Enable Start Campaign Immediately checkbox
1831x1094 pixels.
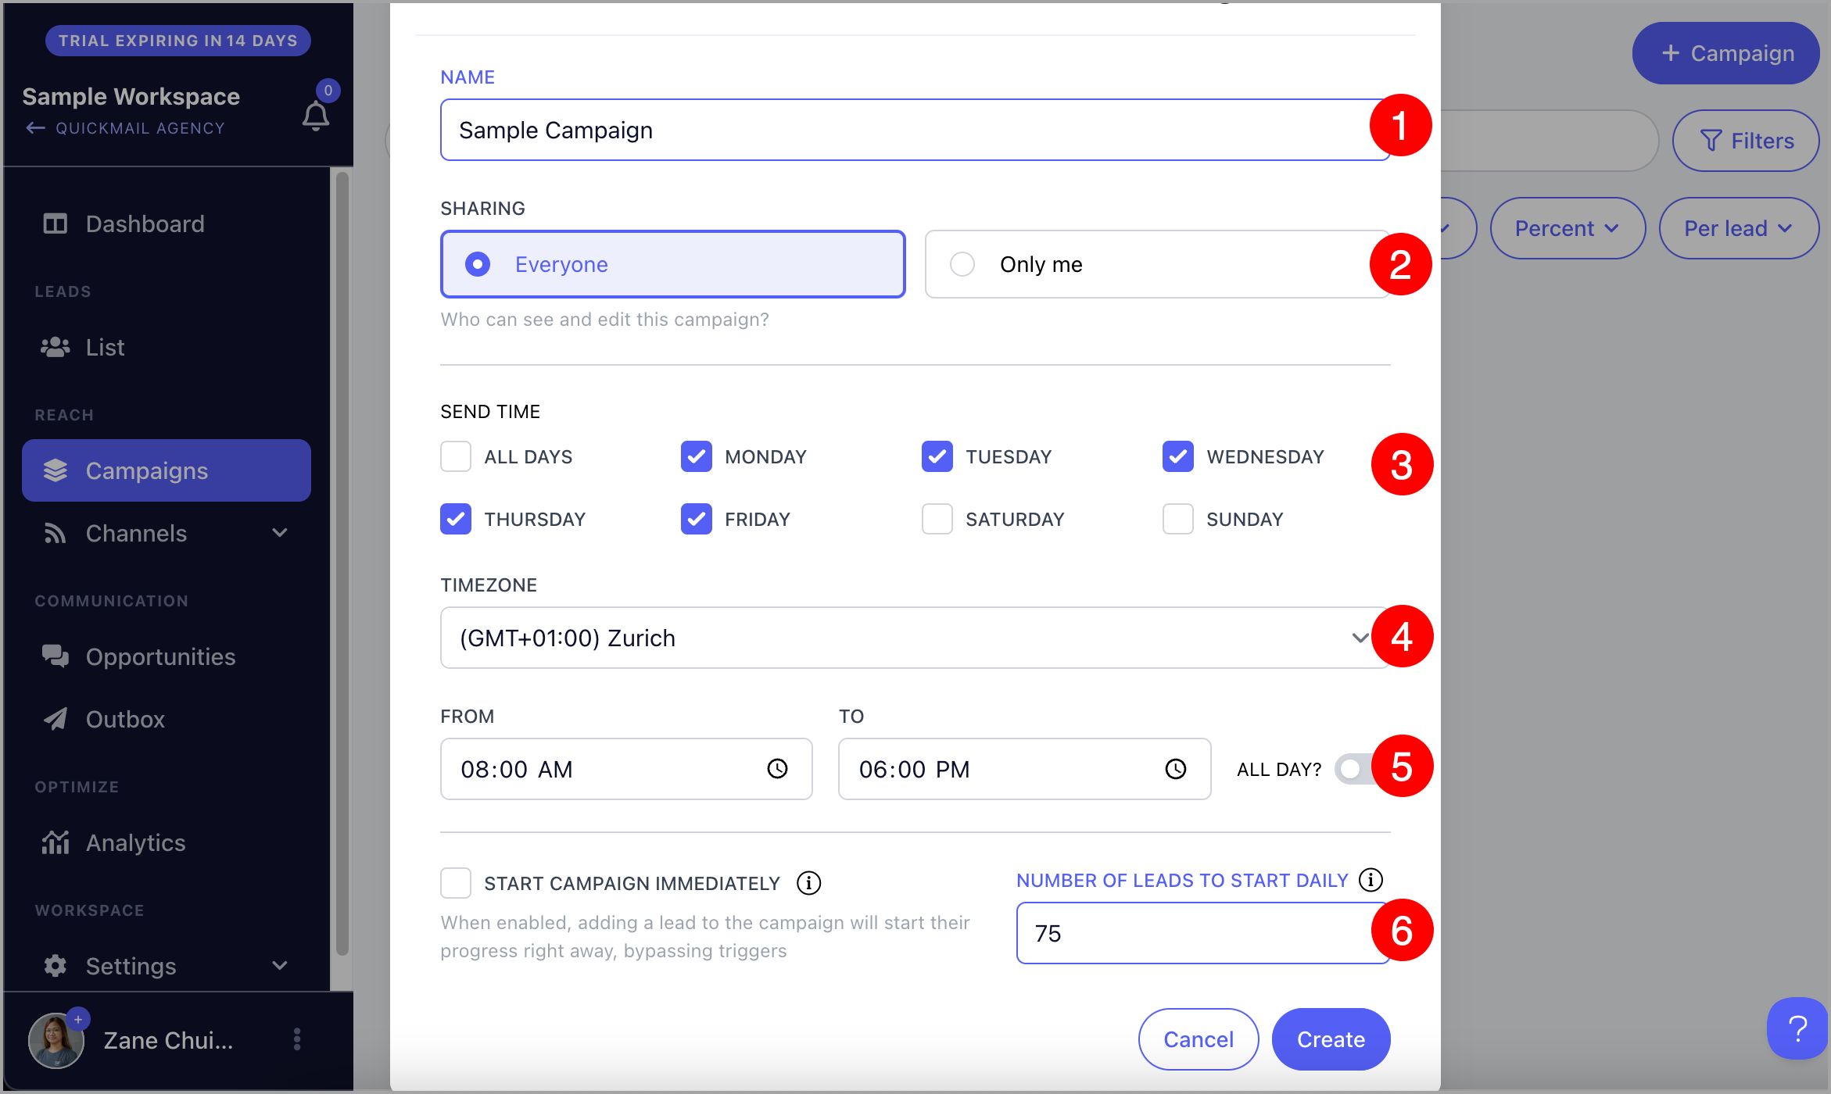click(x=456, y=883)
